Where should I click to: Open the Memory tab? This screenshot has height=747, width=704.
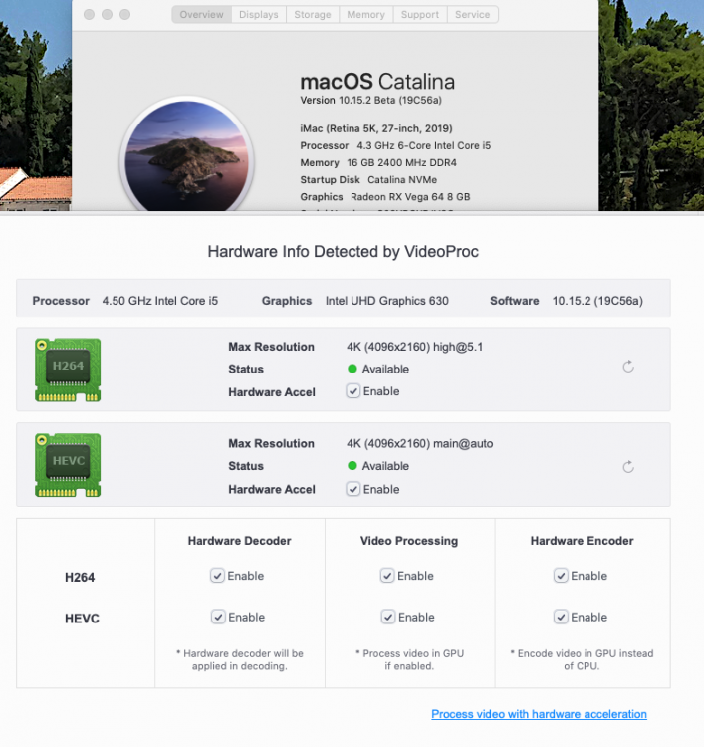(365, 14)
